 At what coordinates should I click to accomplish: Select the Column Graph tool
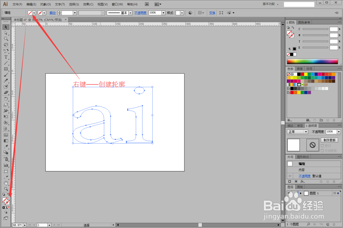6,165
